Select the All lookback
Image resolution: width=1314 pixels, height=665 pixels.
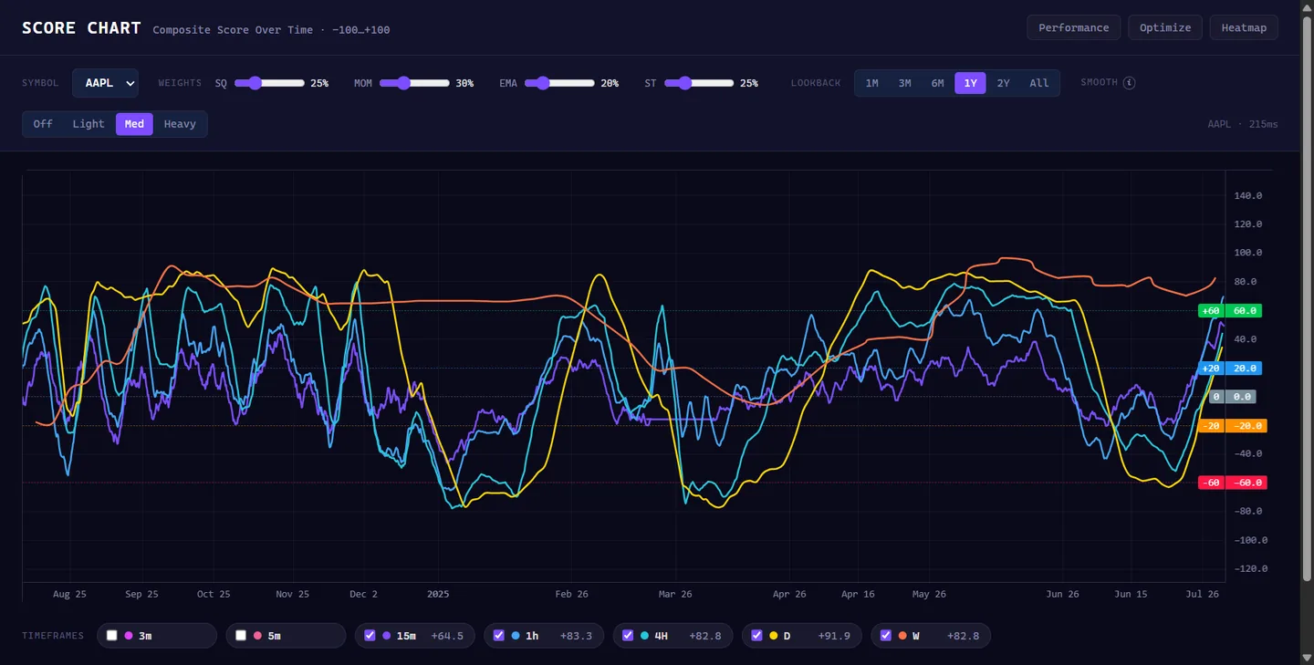1038,83
